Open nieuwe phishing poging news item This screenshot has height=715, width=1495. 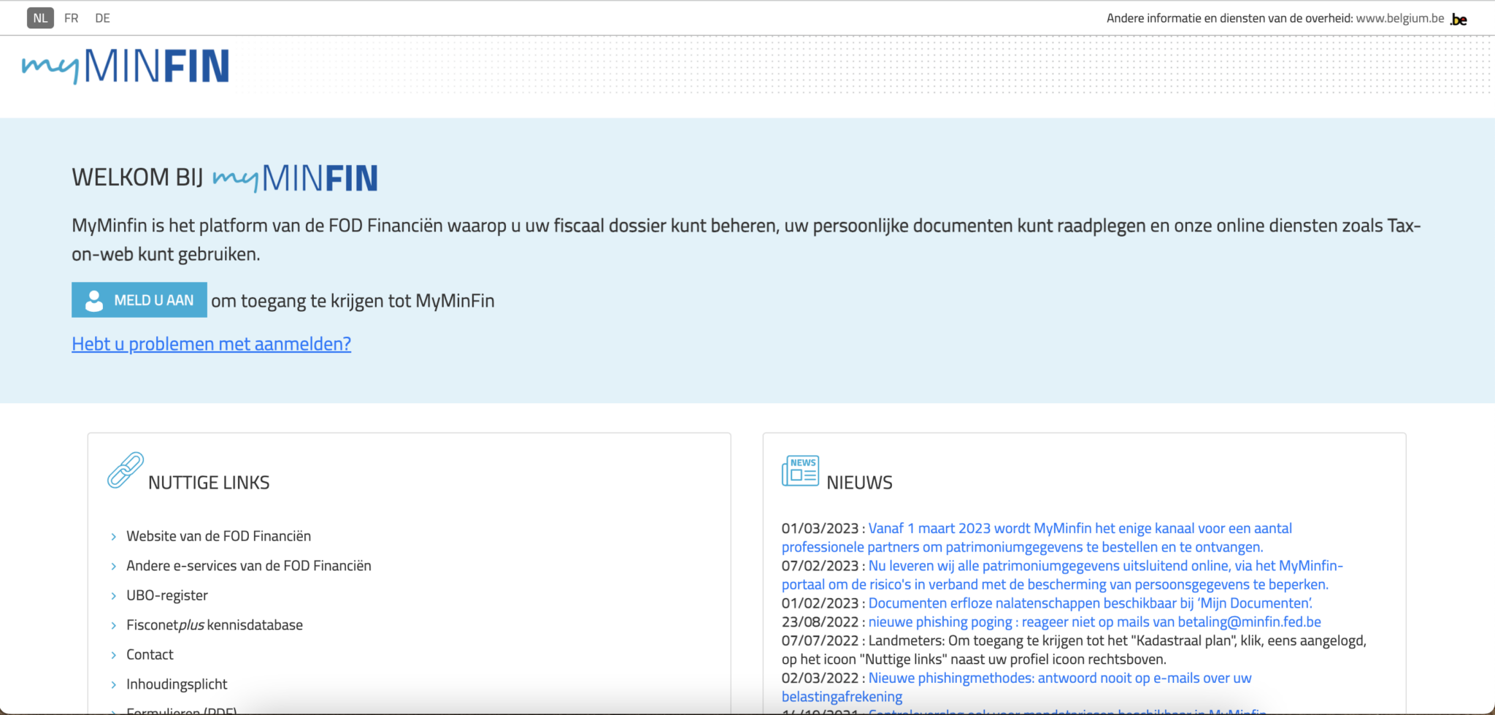(1095, 622)
